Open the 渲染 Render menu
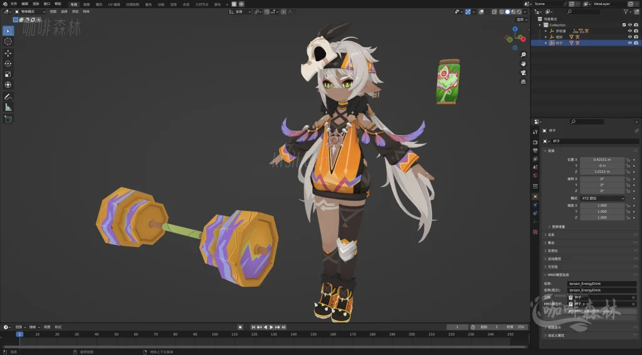 [36, 4]
